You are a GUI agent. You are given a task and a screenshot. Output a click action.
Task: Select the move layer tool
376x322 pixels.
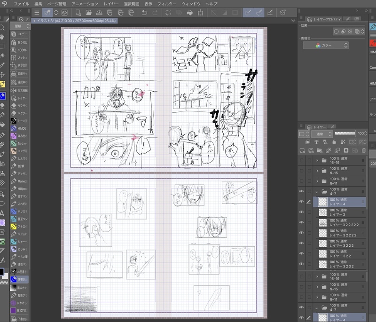[x=2, y=75]
